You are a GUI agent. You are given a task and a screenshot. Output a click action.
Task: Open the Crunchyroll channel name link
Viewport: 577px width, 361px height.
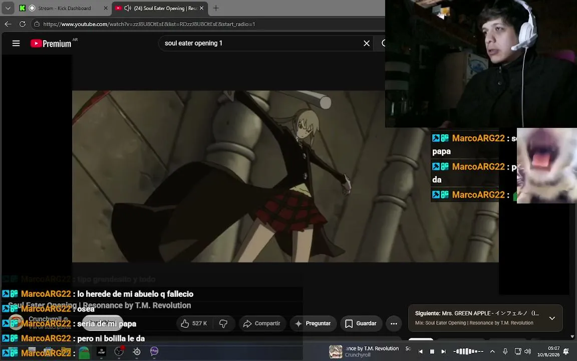coord(45,319)
